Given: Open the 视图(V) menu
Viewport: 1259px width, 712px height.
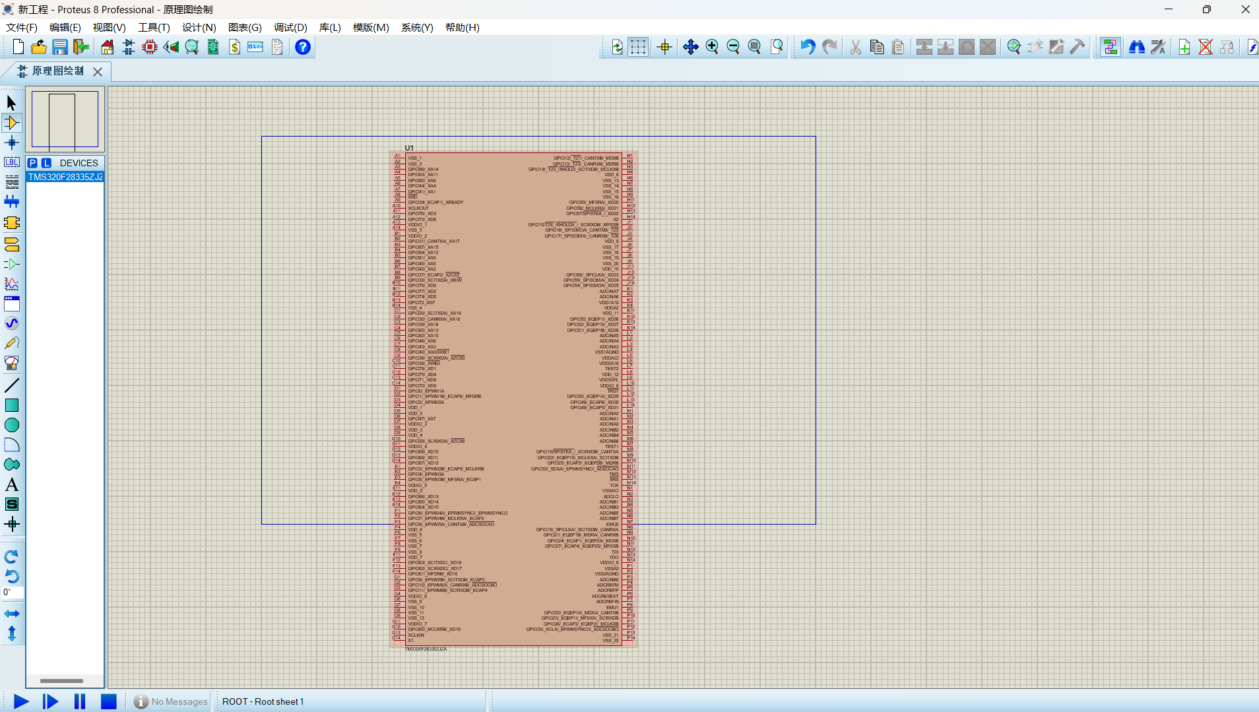Looking at the screenshot, I should tap(110, 28).
